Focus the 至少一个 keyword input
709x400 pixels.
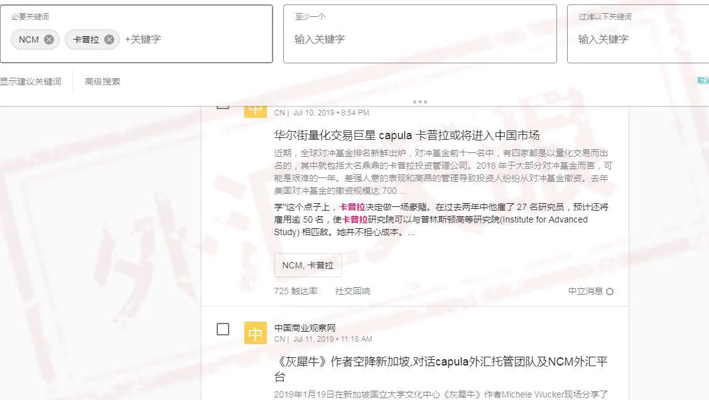419,39
